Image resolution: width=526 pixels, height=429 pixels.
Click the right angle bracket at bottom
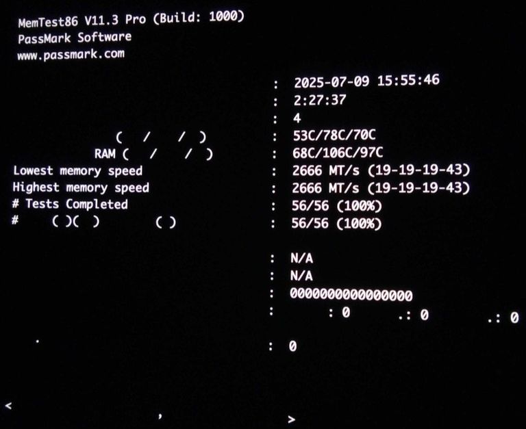(292, 419)
